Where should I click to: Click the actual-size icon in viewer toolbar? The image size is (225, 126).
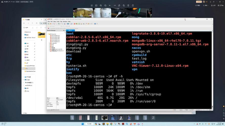pyautogui.click(x=96, y=6)
